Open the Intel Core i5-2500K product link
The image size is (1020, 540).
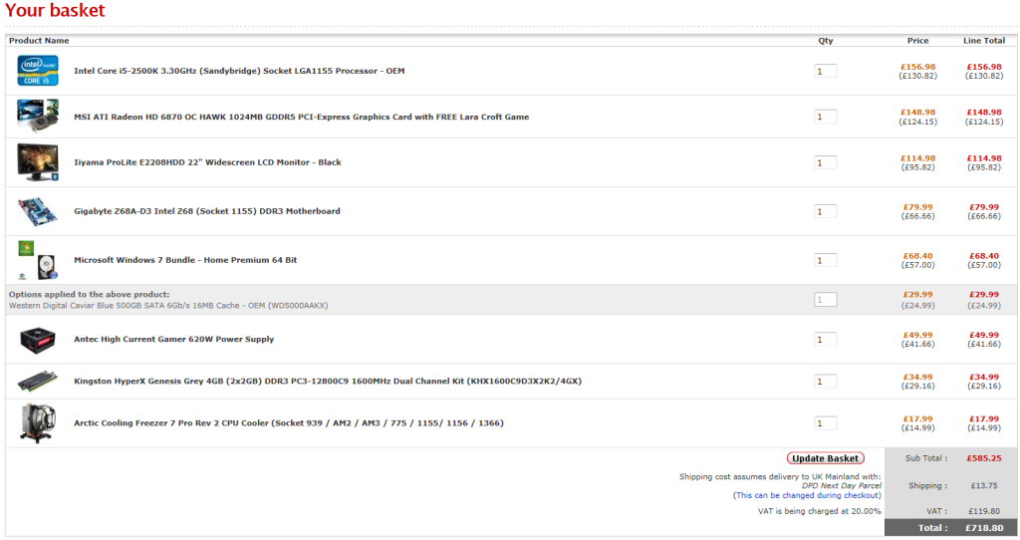click(239, 71)
